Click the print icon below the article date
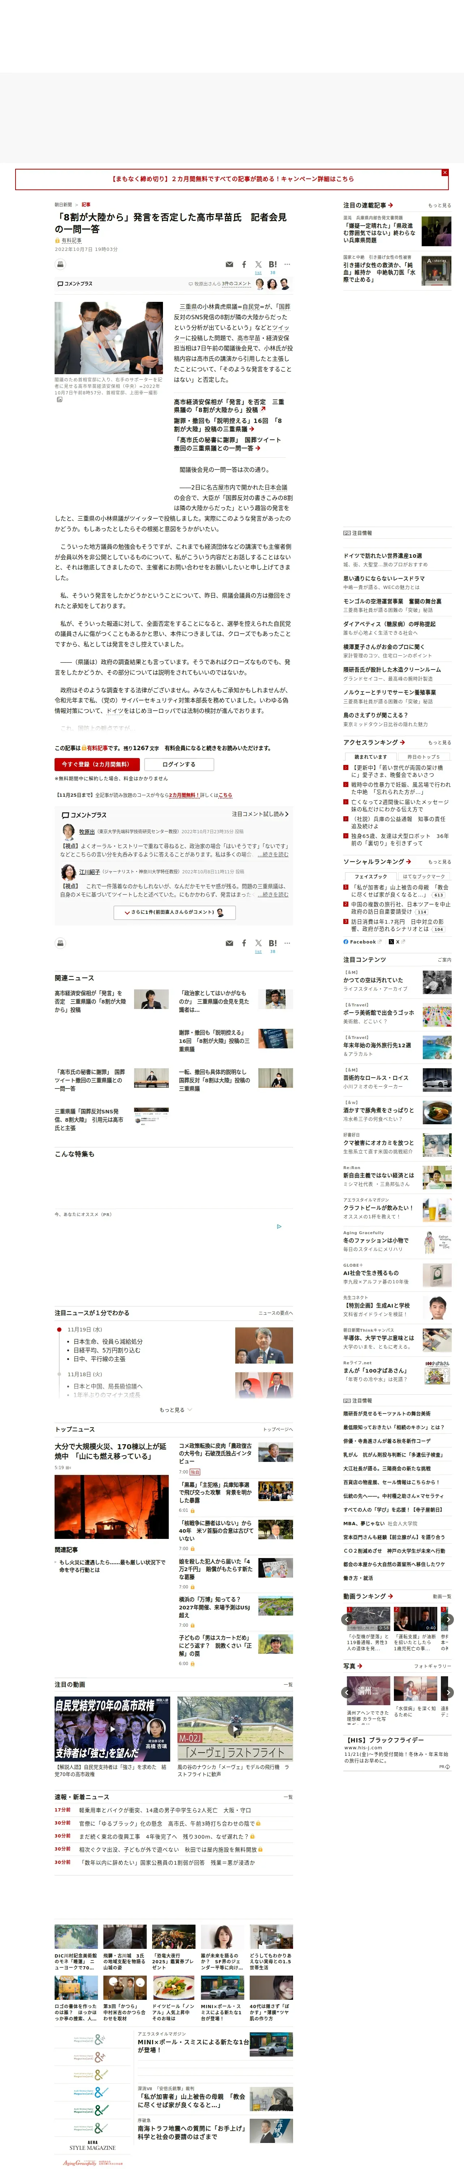This screenshot has height=2169, width=464. [x=60, y=264]
